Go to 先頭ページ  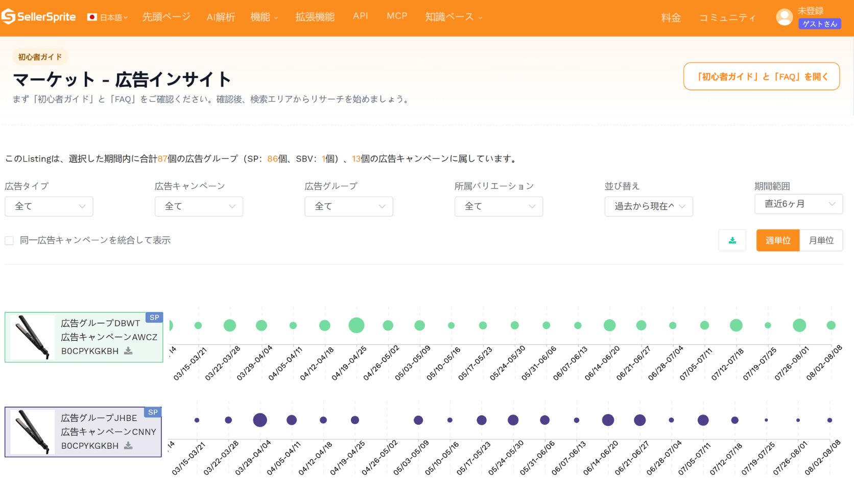(166, 17)
